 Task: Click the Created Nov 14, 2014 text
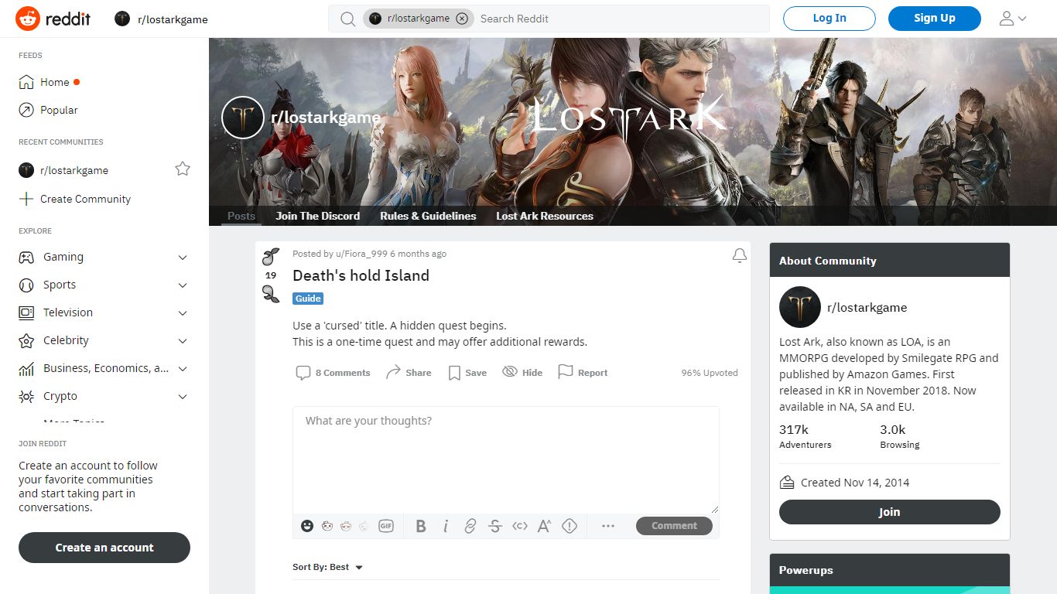click(x=854, y=483)
